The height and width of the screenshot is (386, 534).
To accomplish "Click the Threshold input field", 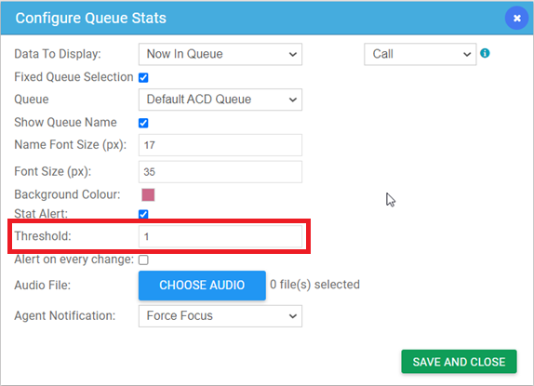I will pos(220,236).
